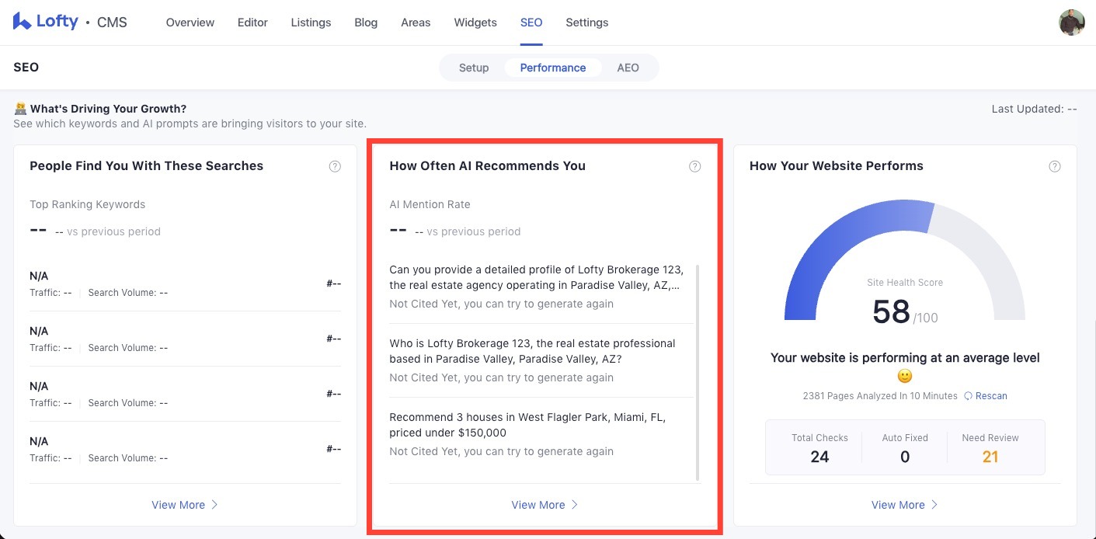Expand View More under Top Ranking Keywords

point(185,505)
